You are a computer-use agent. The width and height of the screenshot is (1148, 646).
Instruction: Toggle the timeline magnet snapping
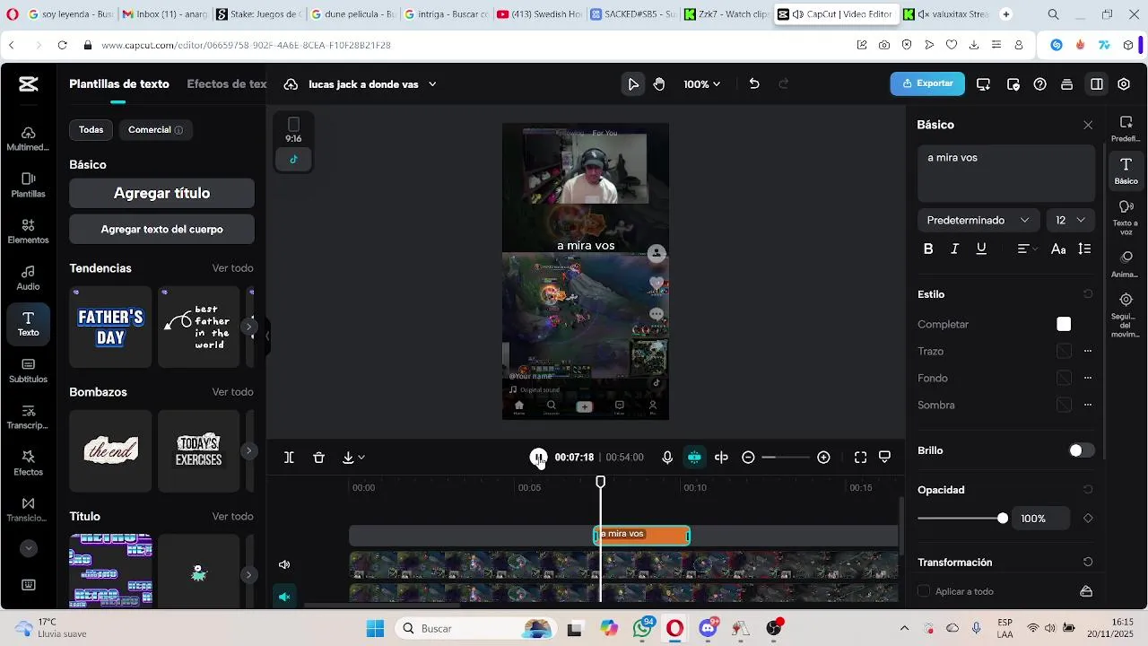click(x=694, y=458)
